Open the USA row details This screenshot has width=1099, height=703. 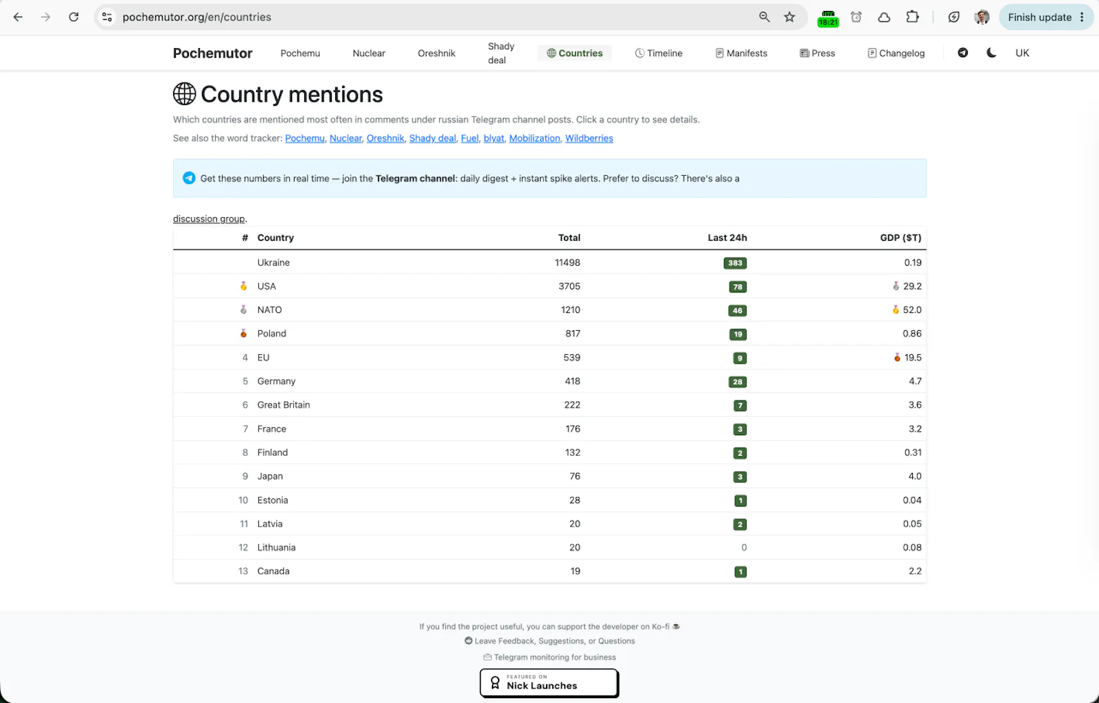[549, 286]
